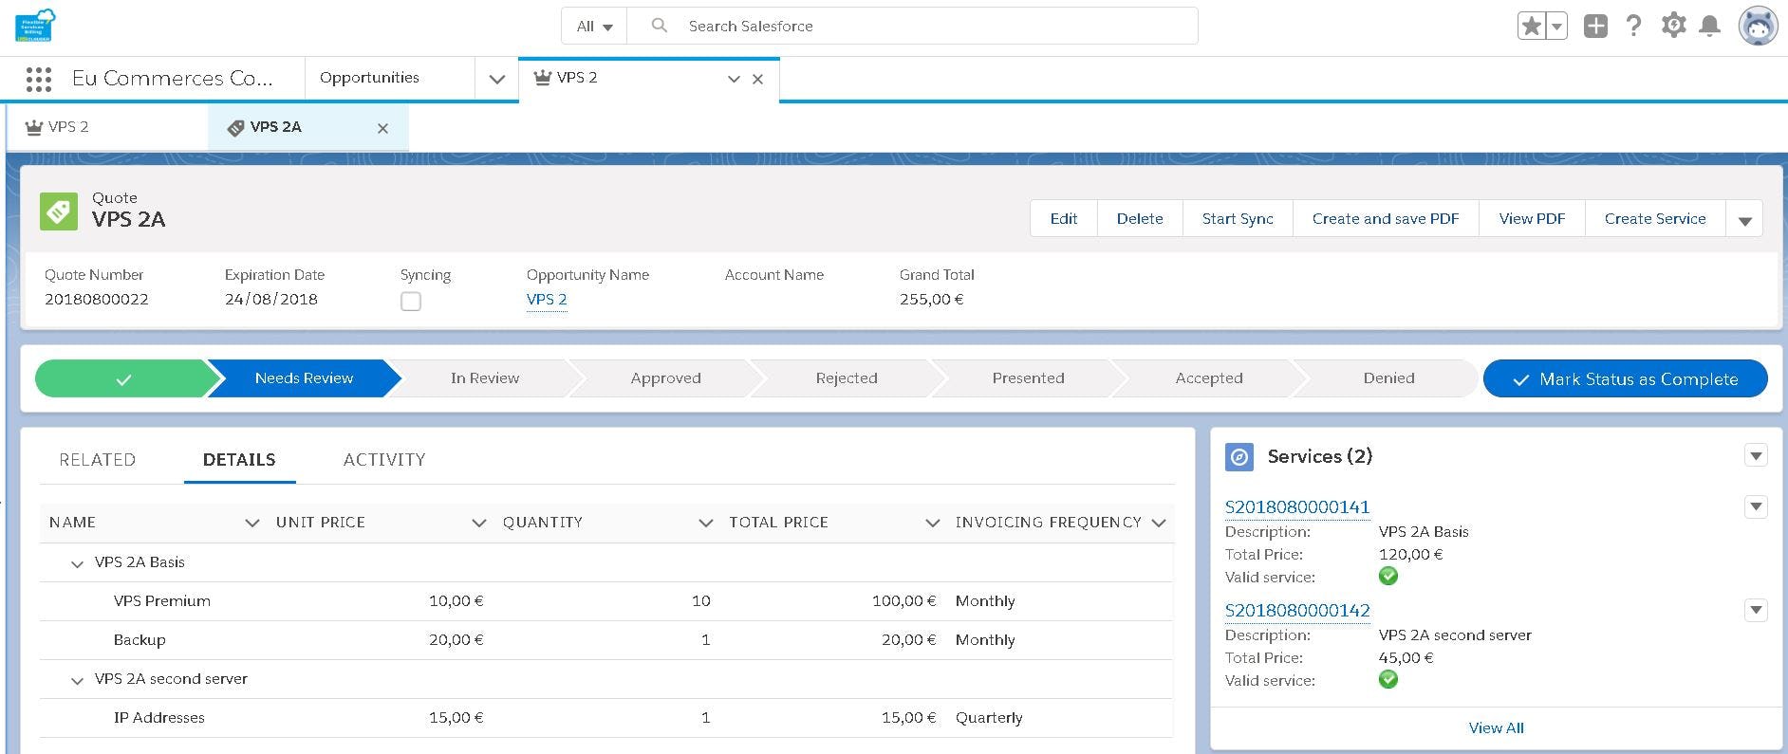Show more quote actions dropdown
The image size is (1788, 754).
pyautogui.click(x=1744, y=219)
